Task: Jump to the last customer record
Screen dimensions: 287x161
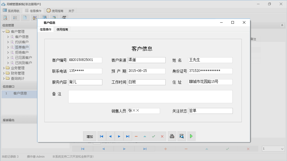Action: click(x=128, y=136)
